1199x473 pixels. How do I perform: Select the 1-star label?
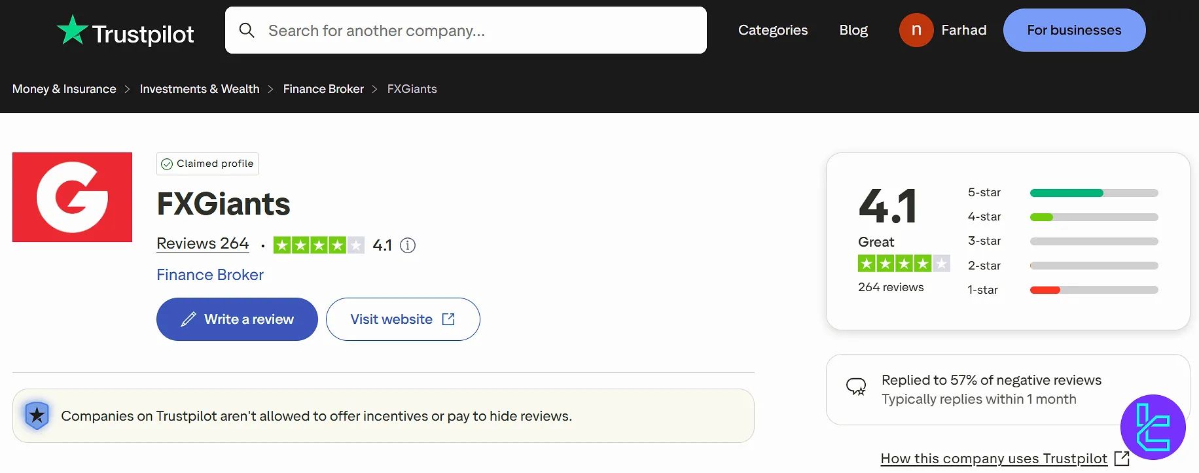[983, 290]
